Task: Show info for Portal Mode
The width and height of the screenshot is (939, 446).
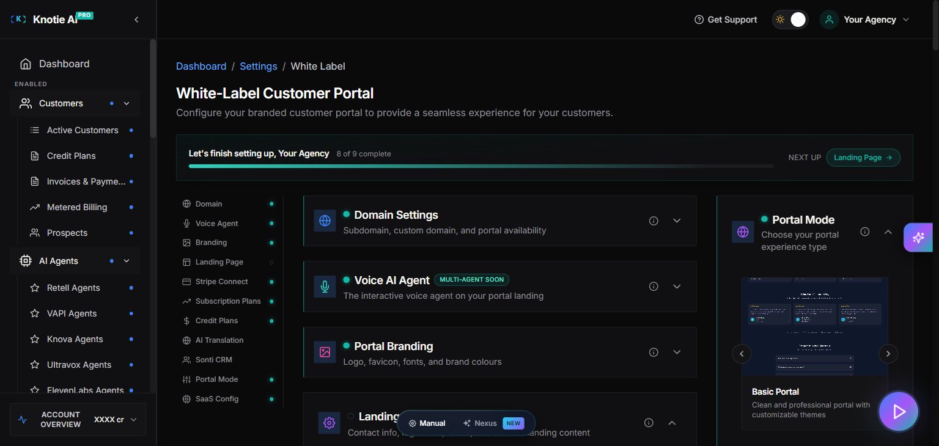Action: (865, 232)
